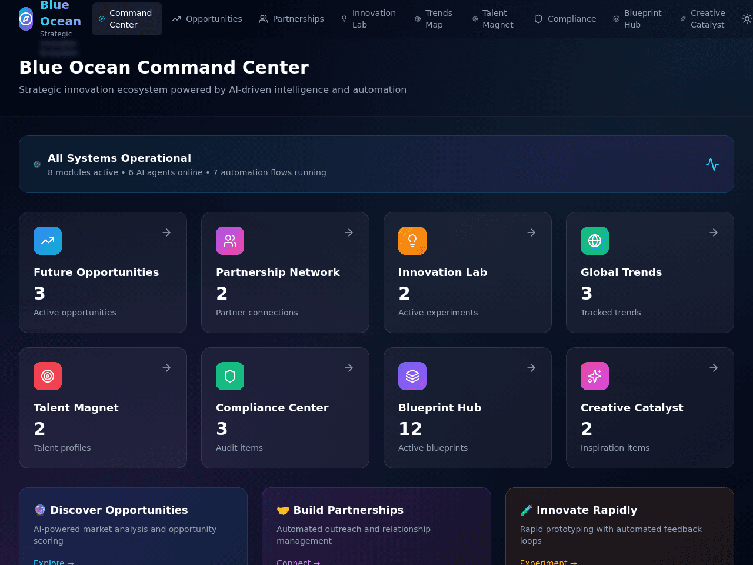Image resolution: width=753 pixels, height=565 pixels.
Task: Click the Global Trends card title
Action: pos(621,272)
